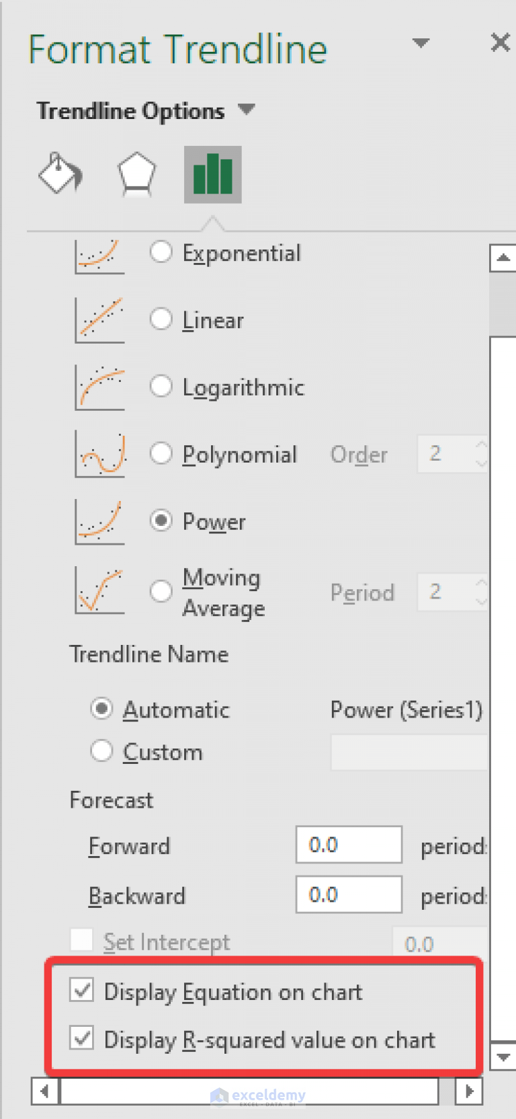Click the Linear trendline graph icon

pos(100,319)
